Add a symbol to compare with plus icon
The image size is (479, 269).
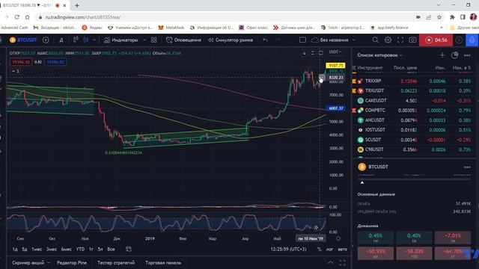point(46,40)
